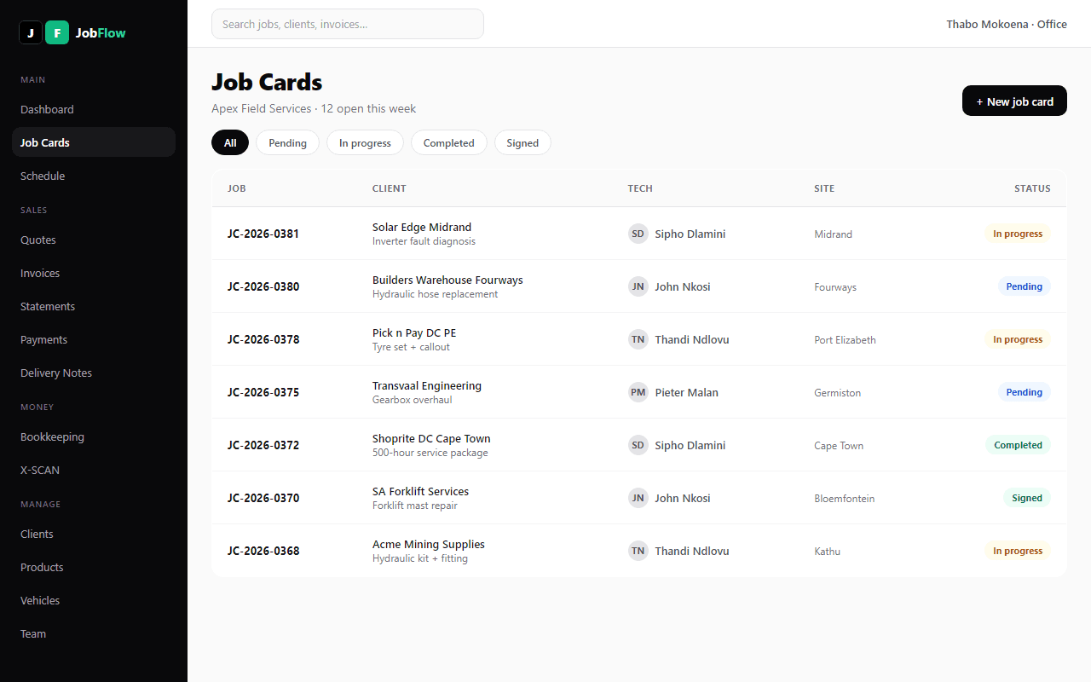Image resolution: width=1091 pixels, height=682 pixels.
Task: Click the STATUS column header
Action: (1032, 188)
